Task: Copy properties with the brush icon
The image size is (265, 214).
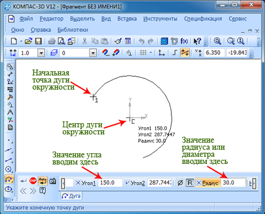Action: 118,41
